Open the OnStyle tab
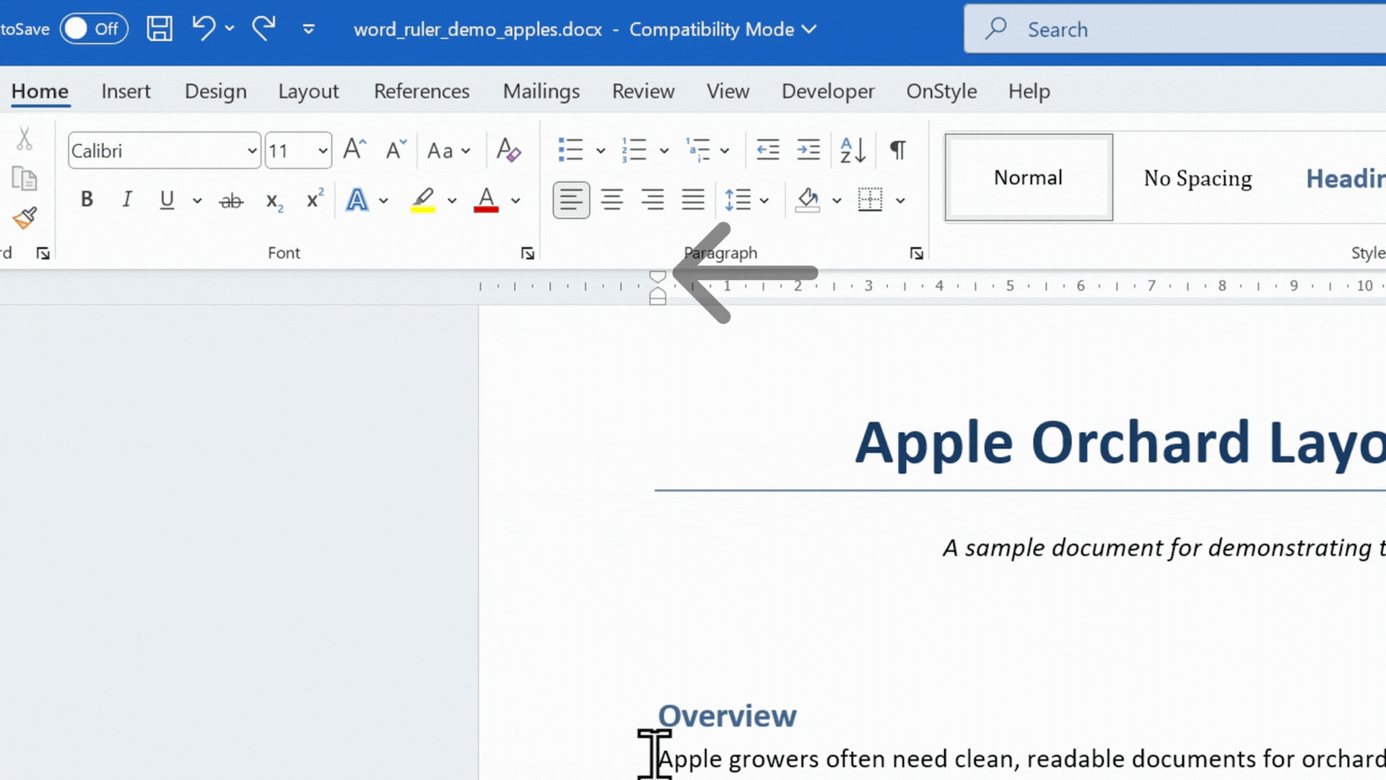The image size is (1386, 780). click(x=941, y=91)
